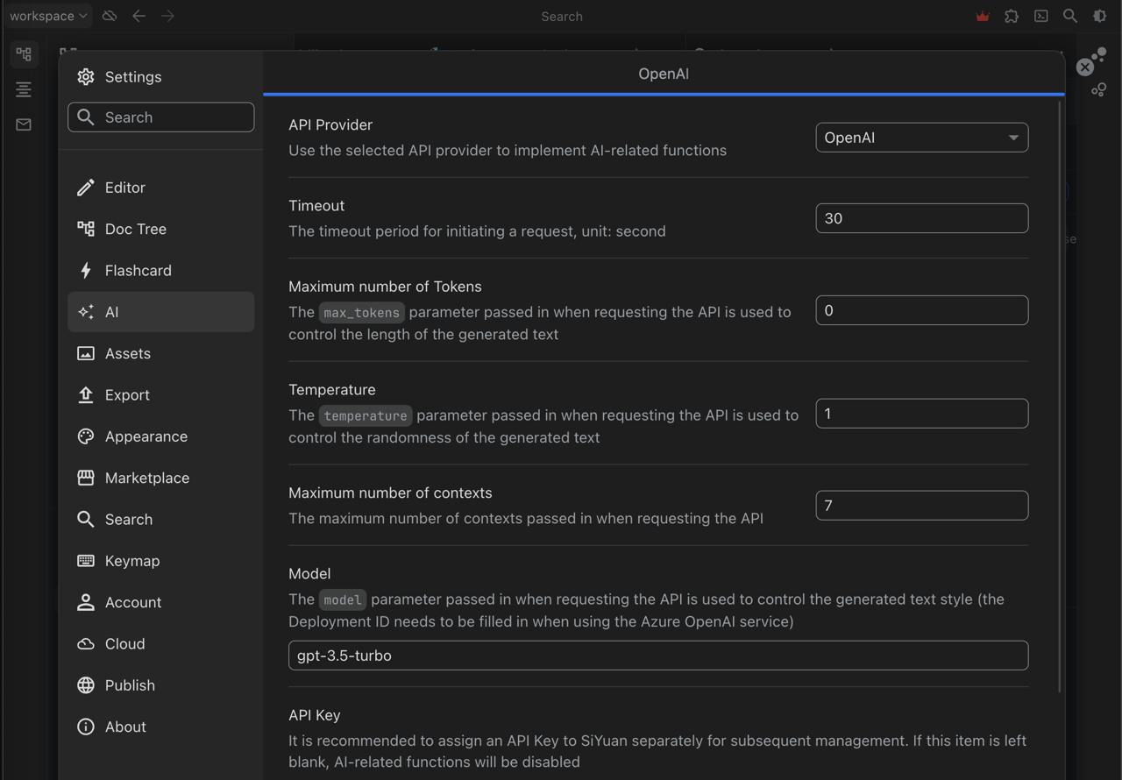Open the Search settings tab
This screenshot has width=1122, height=780.
point(161,519)
